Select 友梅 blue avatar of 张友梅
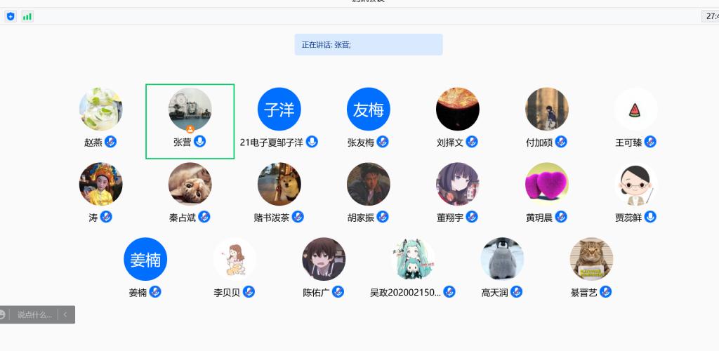Viewport: 719px width, 351px height. click(x=369, y=110)
